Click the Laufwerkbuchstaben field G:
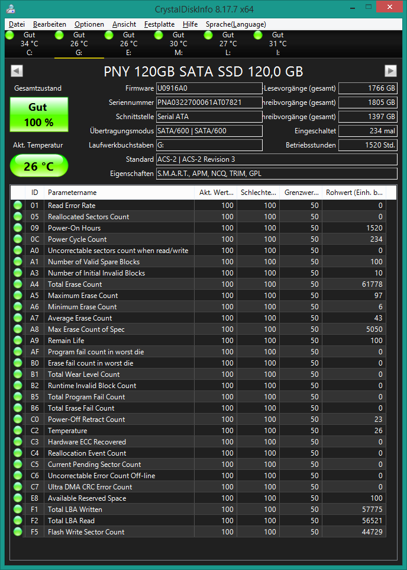This screenshot has width=407, height=570. click(x=209, y=145)
